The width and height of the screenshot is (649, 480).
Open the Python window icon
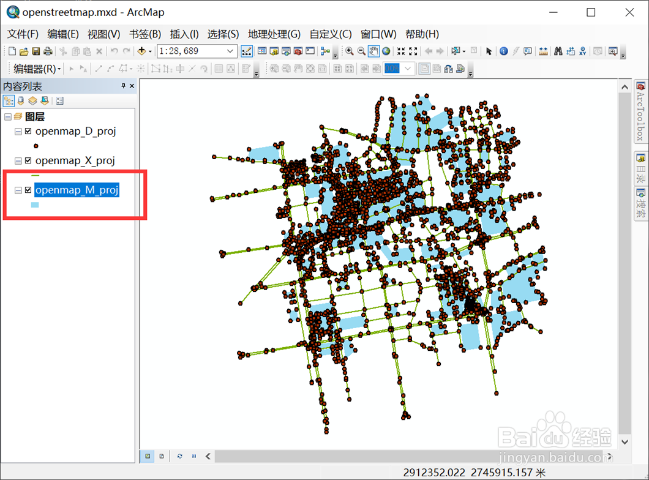(310, 51)
